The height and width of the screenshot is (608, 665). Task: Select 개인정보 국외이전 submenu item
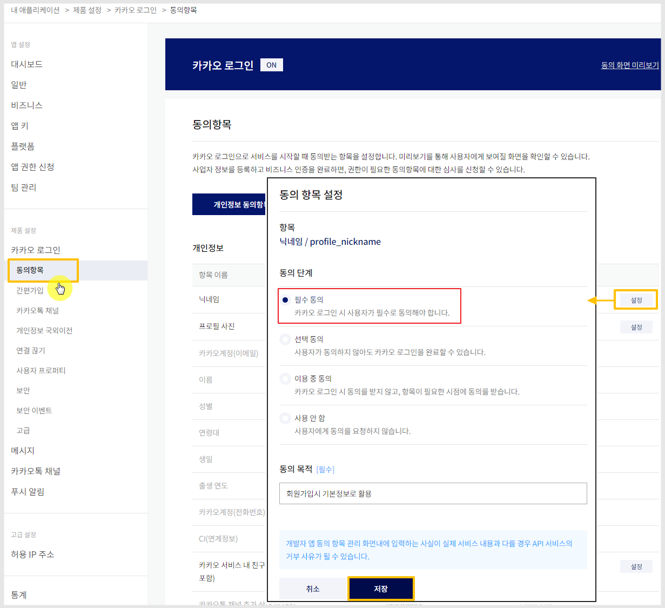pos(44,331)
